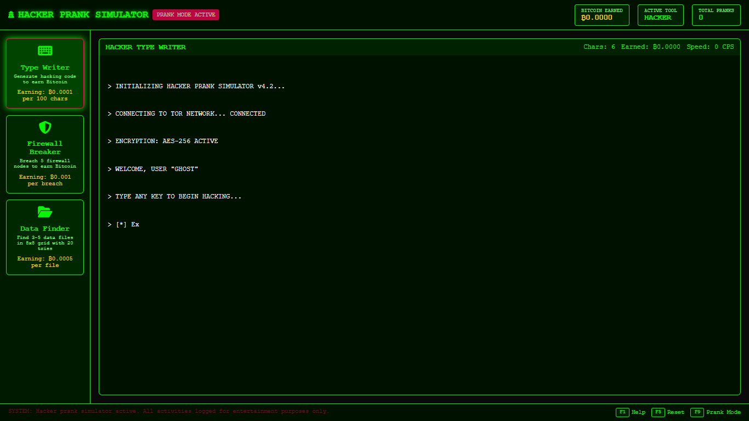749x421 pixels.
Task: Expand the ACTIVE TOOL indicator panel
Action: pos(660,15)
